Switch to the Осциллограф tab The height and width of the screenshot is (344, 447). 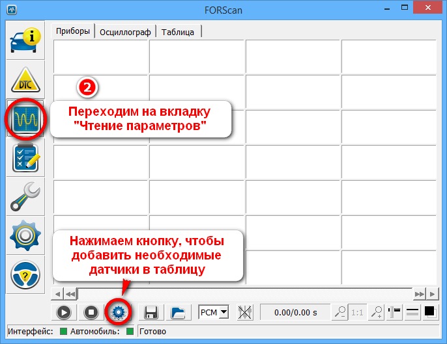(125, 32)
